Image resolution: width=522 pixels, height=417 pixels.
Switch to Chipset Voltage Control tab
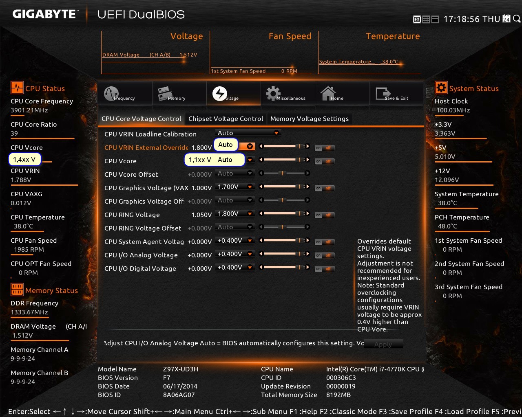pos(226,119)
